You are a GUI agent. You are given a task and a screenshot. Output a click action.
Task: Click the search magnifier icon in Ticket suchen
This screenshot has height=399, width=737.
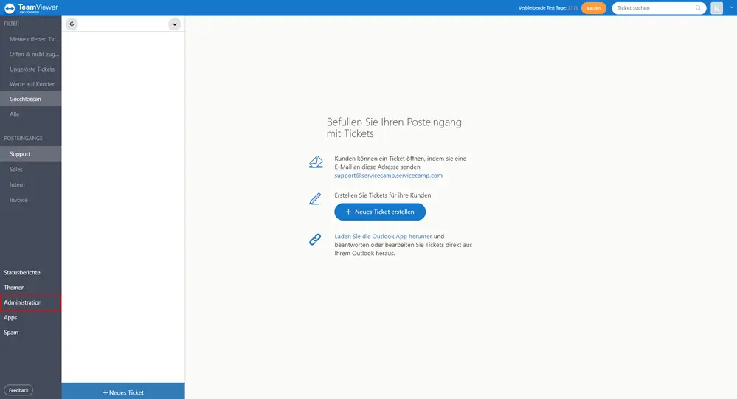click(698, 8)
